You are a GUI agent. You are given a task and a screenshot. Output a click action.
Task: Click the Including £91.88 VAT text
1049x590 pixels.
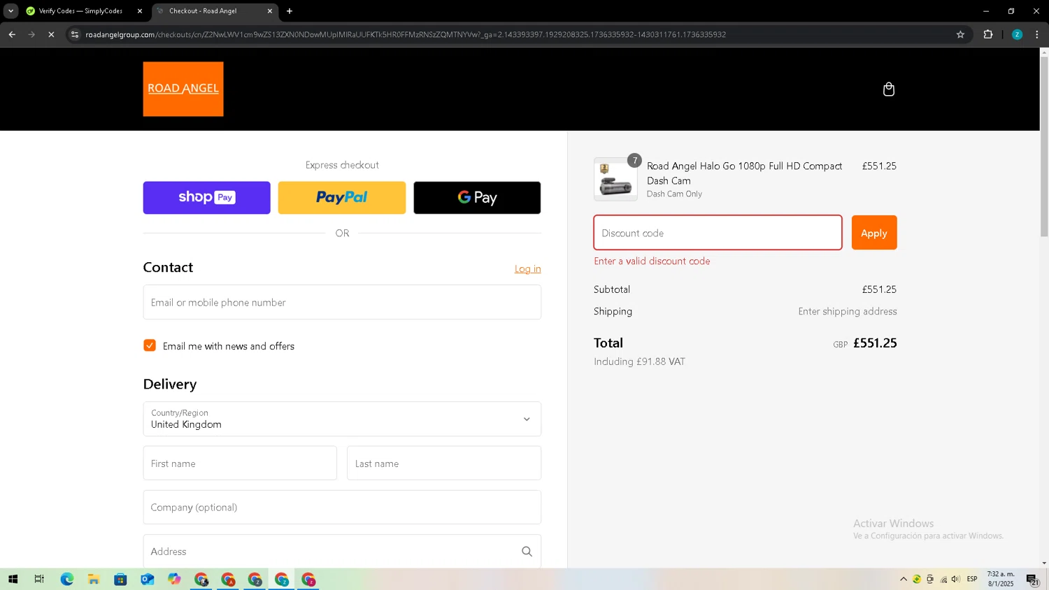(639, 361)
